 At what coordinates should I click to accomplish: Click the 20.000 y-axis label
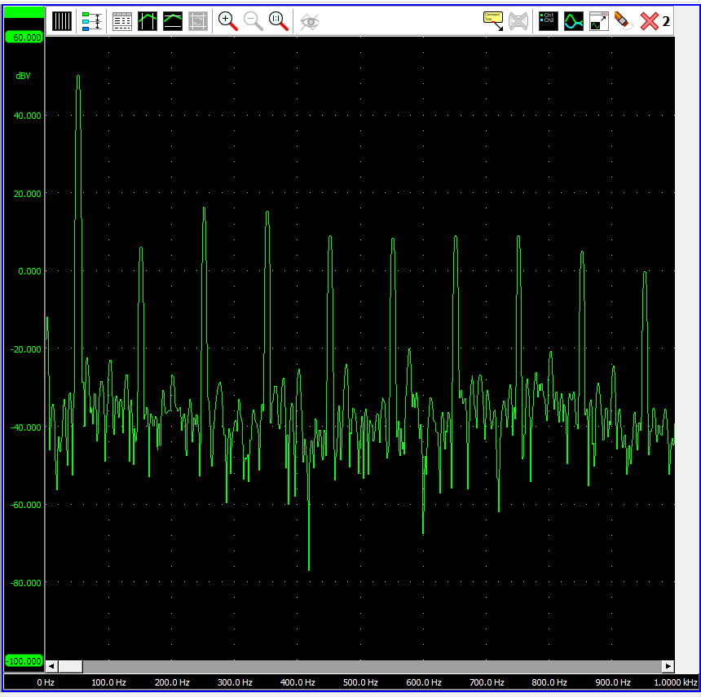pos(27,194)
